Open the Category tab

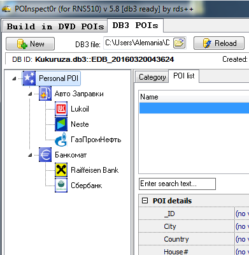pos(152,77)
